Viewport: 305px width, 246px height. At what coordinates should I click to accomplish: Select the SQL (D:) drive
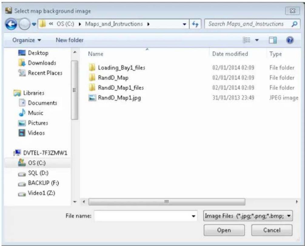[x=33, y=173]
